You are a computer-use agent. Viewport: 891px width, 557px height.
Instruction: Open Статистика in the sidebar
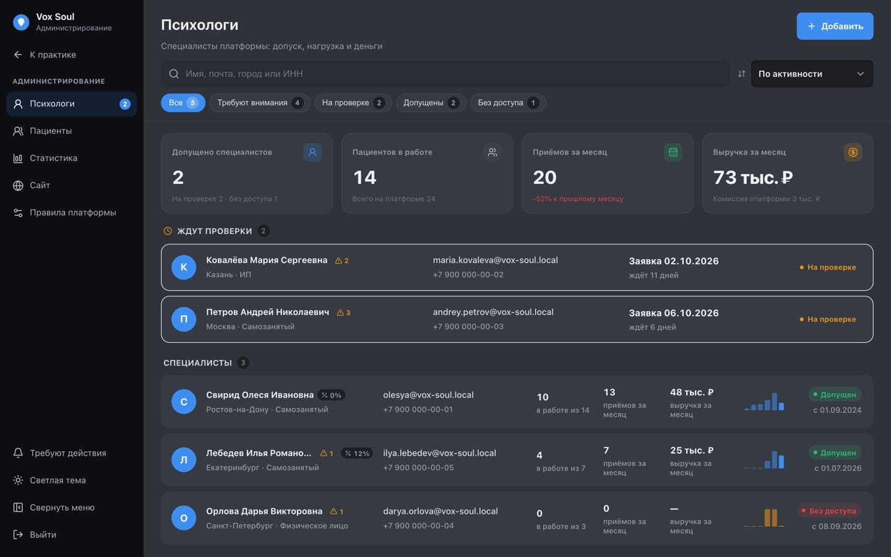[x=71, y=158]
